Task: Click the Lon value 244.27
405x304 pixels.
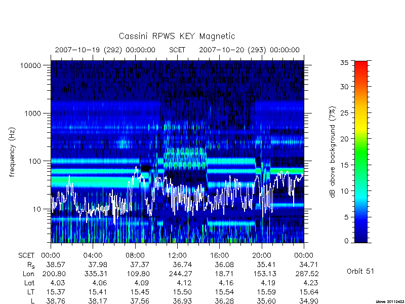Action: [x=180, y=274]
